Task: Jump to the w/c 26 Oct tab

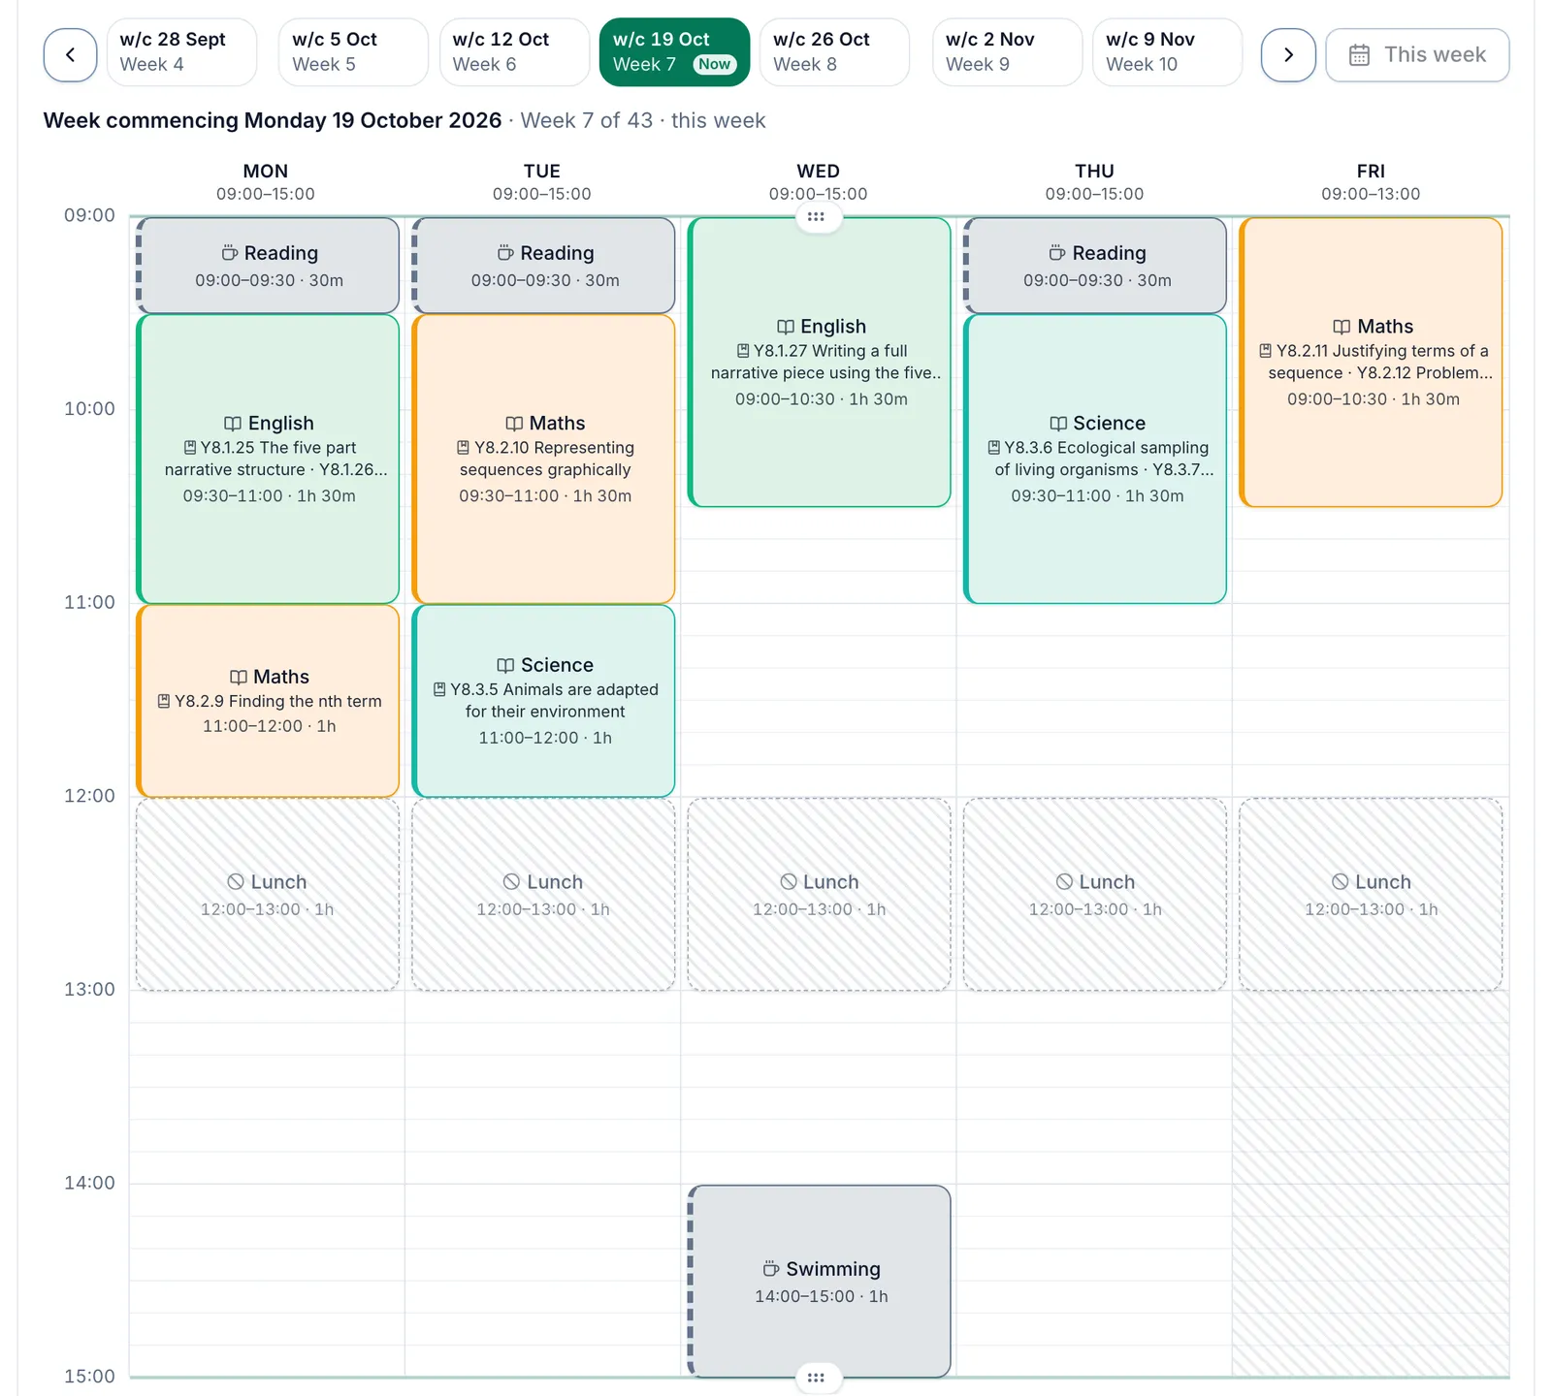Action: [834, 52]
